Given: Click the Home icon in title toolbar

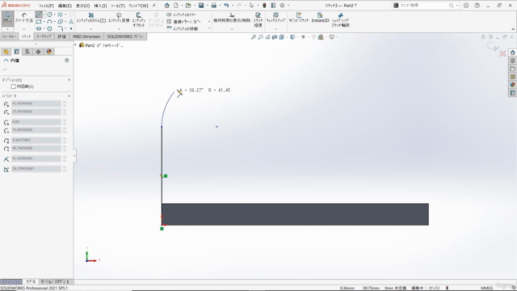Looking at the screenshot, I should coord(167,6).
